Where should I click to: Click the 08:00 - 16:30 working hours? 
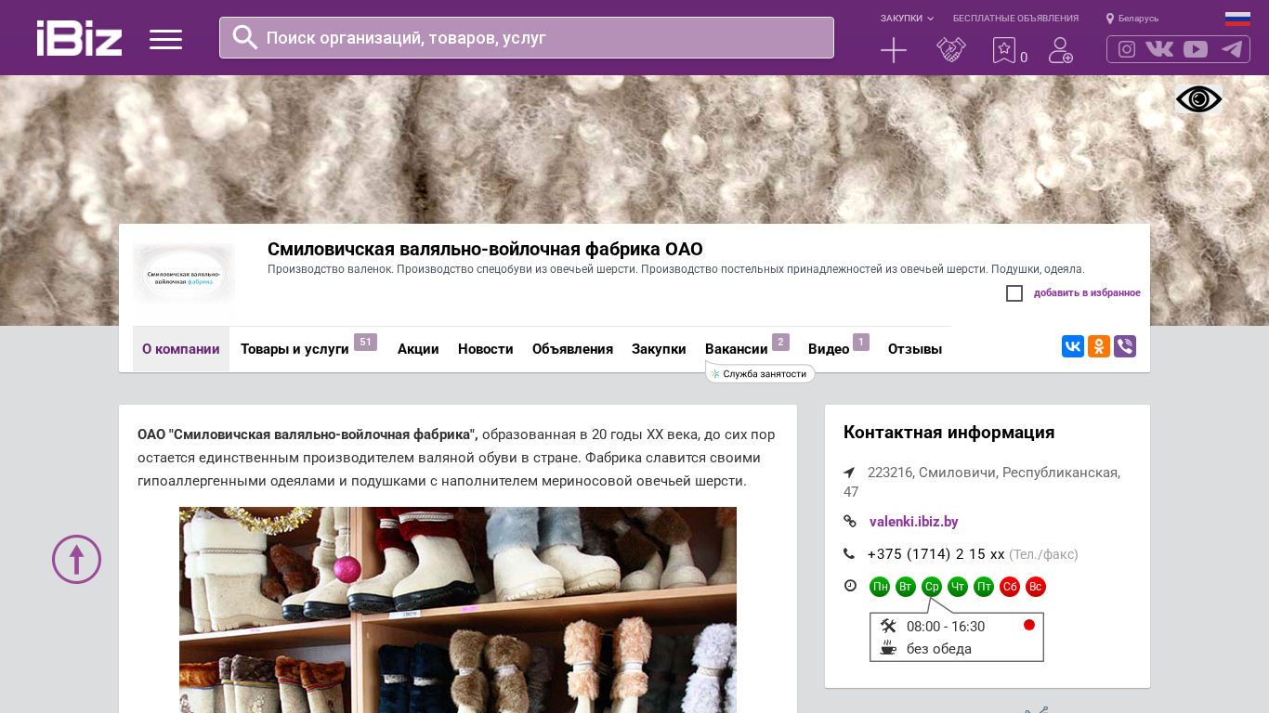coord(946,627)
